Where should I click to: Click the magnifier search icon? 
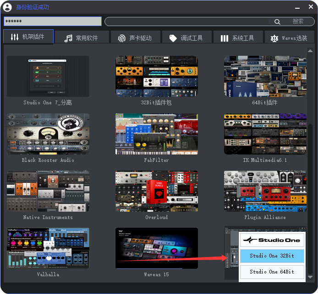[x=277, y=21]
